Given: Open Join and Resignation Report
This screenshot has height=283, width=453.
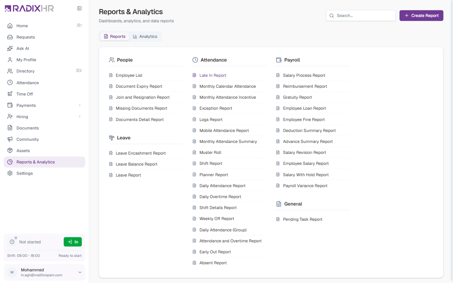Looking at the screenshot, I should 143,97.
